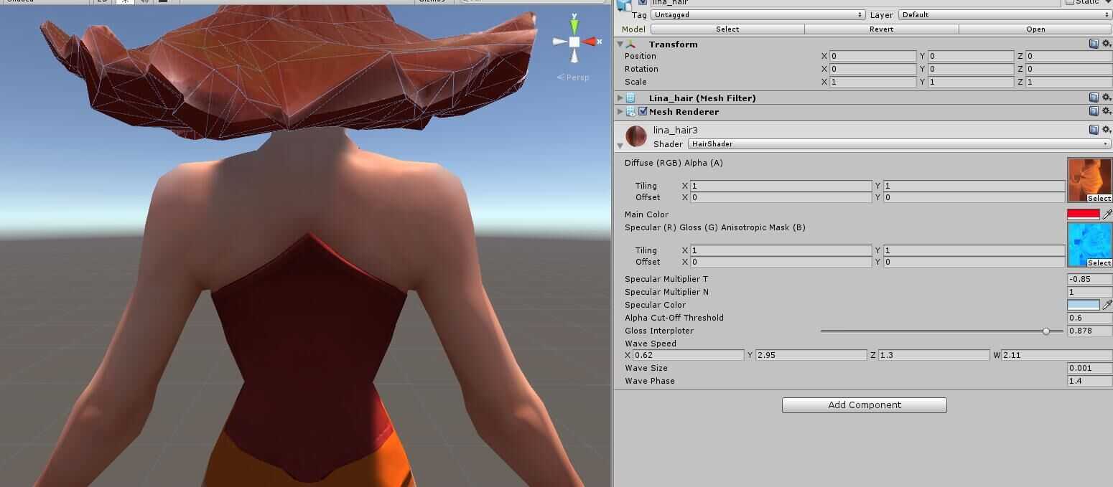The height and width of the screenshot is (487, 1113).
Task: Click the Add Component button
Action: tap(864, 405)
